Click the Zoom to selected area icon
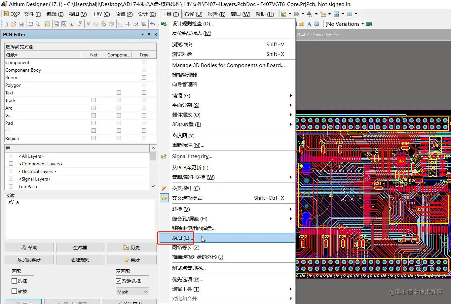 64,24
